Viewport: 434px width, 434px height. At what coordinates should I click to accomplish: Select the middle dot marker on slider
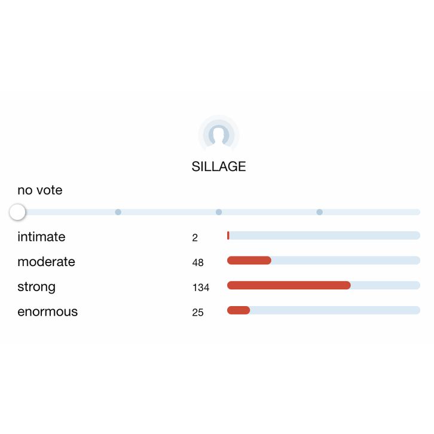(x=219, y=212)
